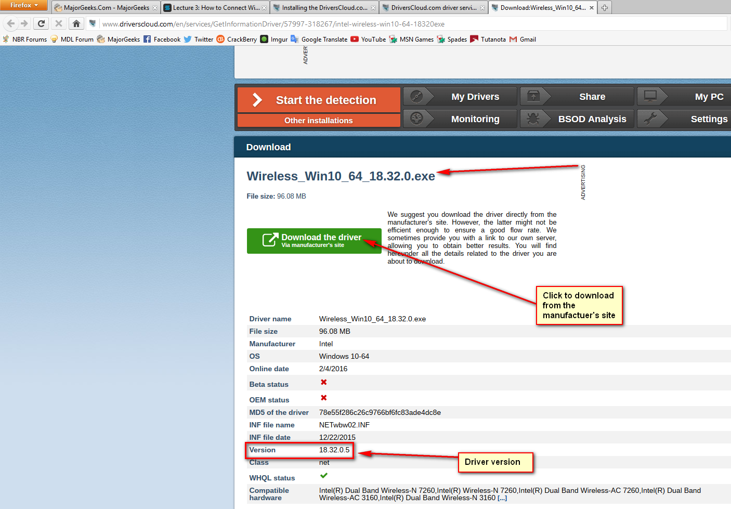Click the Settings wrench icon
The height and width of the screenshot is (509, 731).
(650, 119)
